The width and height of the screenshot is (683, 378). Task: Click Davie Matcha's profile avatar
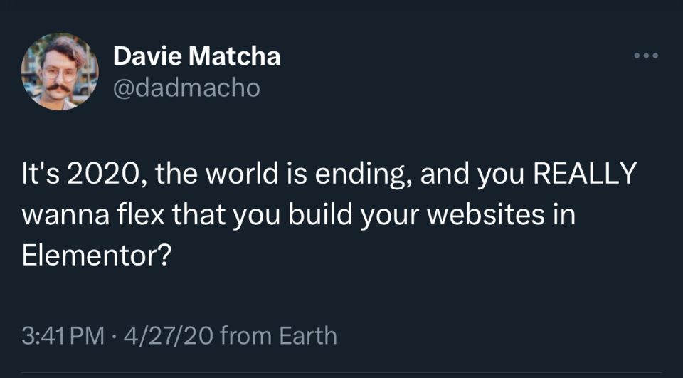(x=60, y=72)
